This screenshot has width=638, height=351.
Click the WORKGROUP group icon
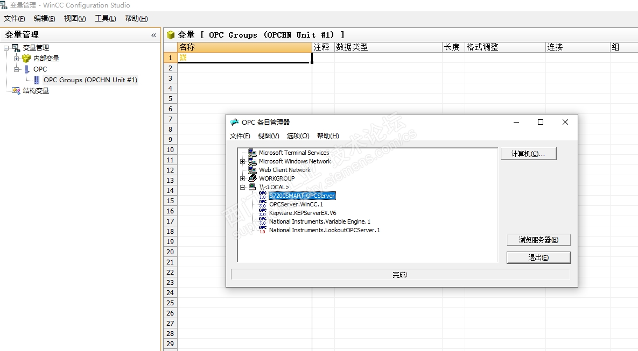(253, 178)
